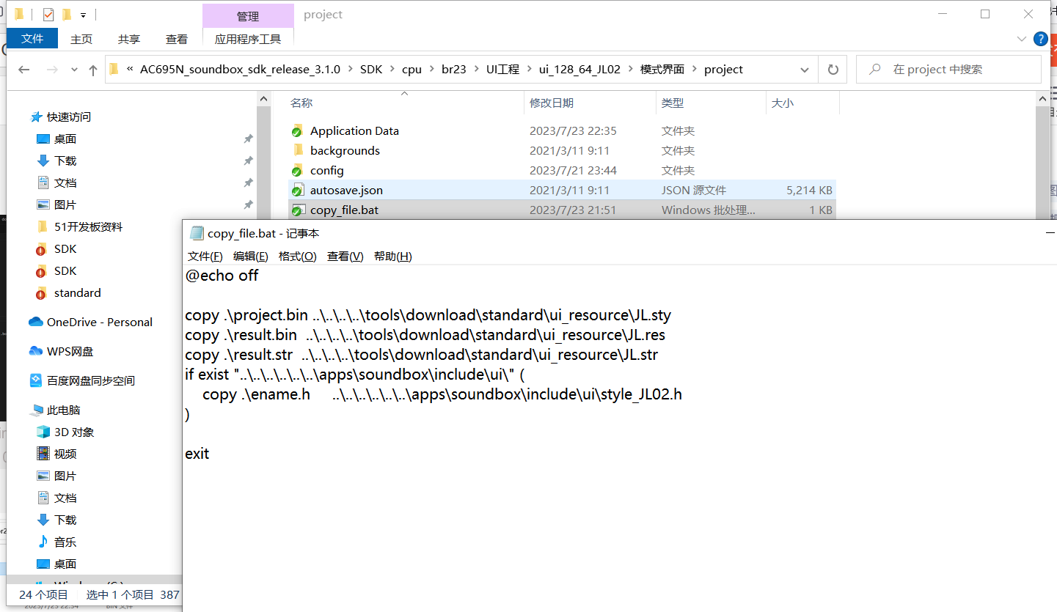Open the search box in project folder
Viewport: 1057px width, 612px height.
pos(948,69)
